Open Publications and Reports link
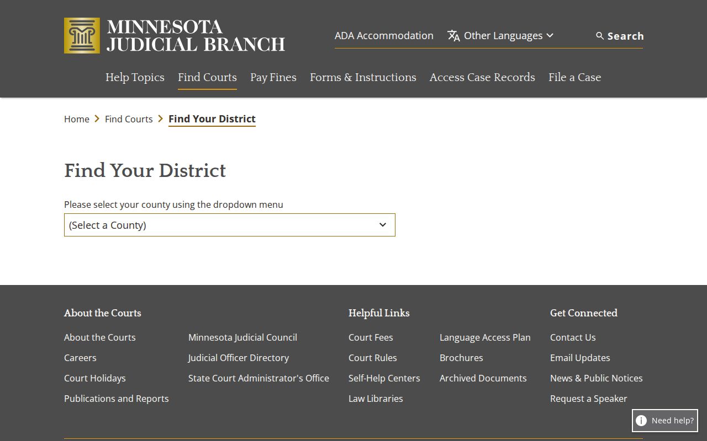 click(117, 399)
